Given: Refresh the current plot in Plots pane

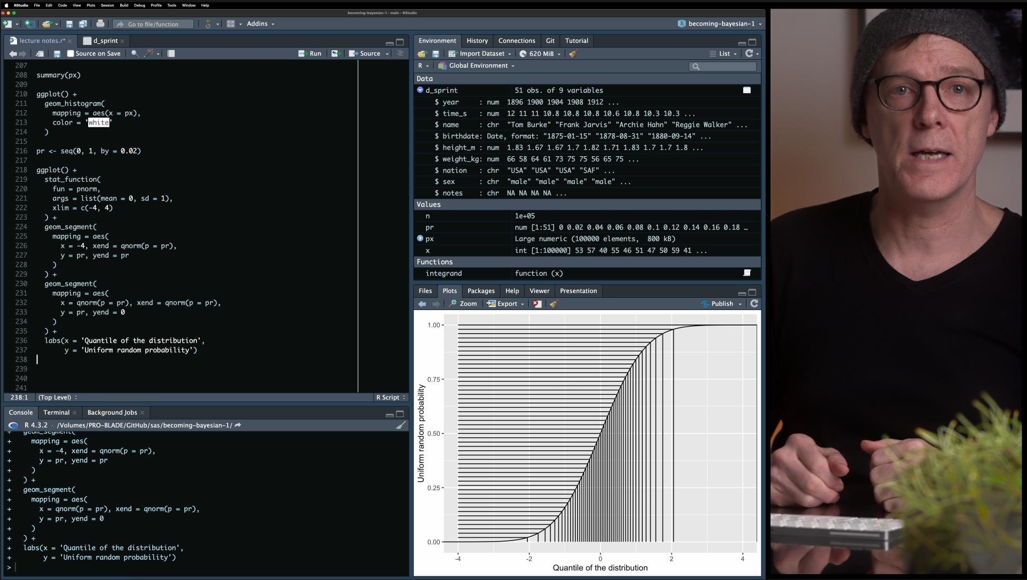Looking at the screenshot, I should [x=754, y=304].
